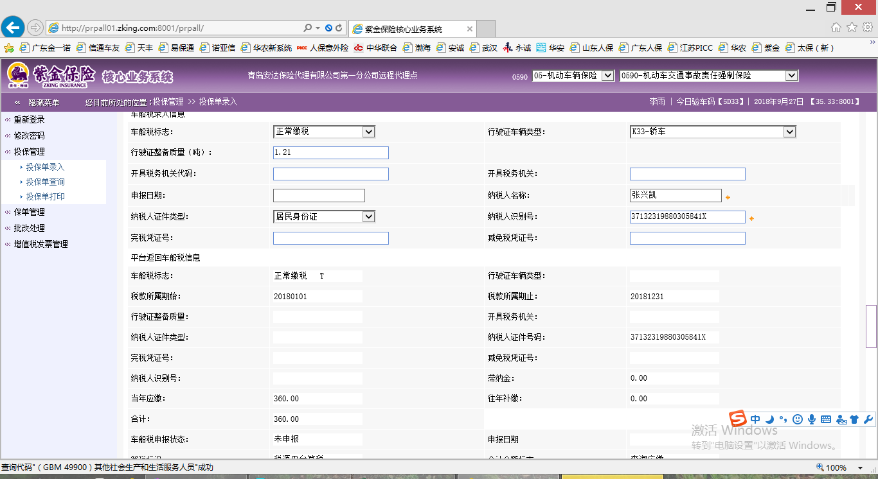The width and height of the screenshot is (878, 479).
Task: Click the Sogou smiley emoji icon
Action: tap(798, 419)
